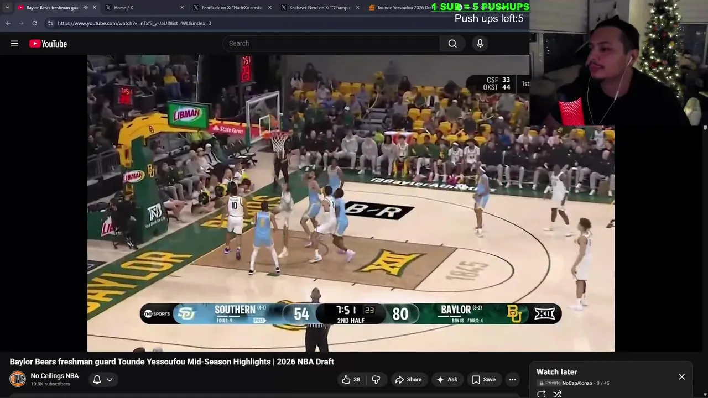
Task: Share the video
Action: tap(408, 379)
